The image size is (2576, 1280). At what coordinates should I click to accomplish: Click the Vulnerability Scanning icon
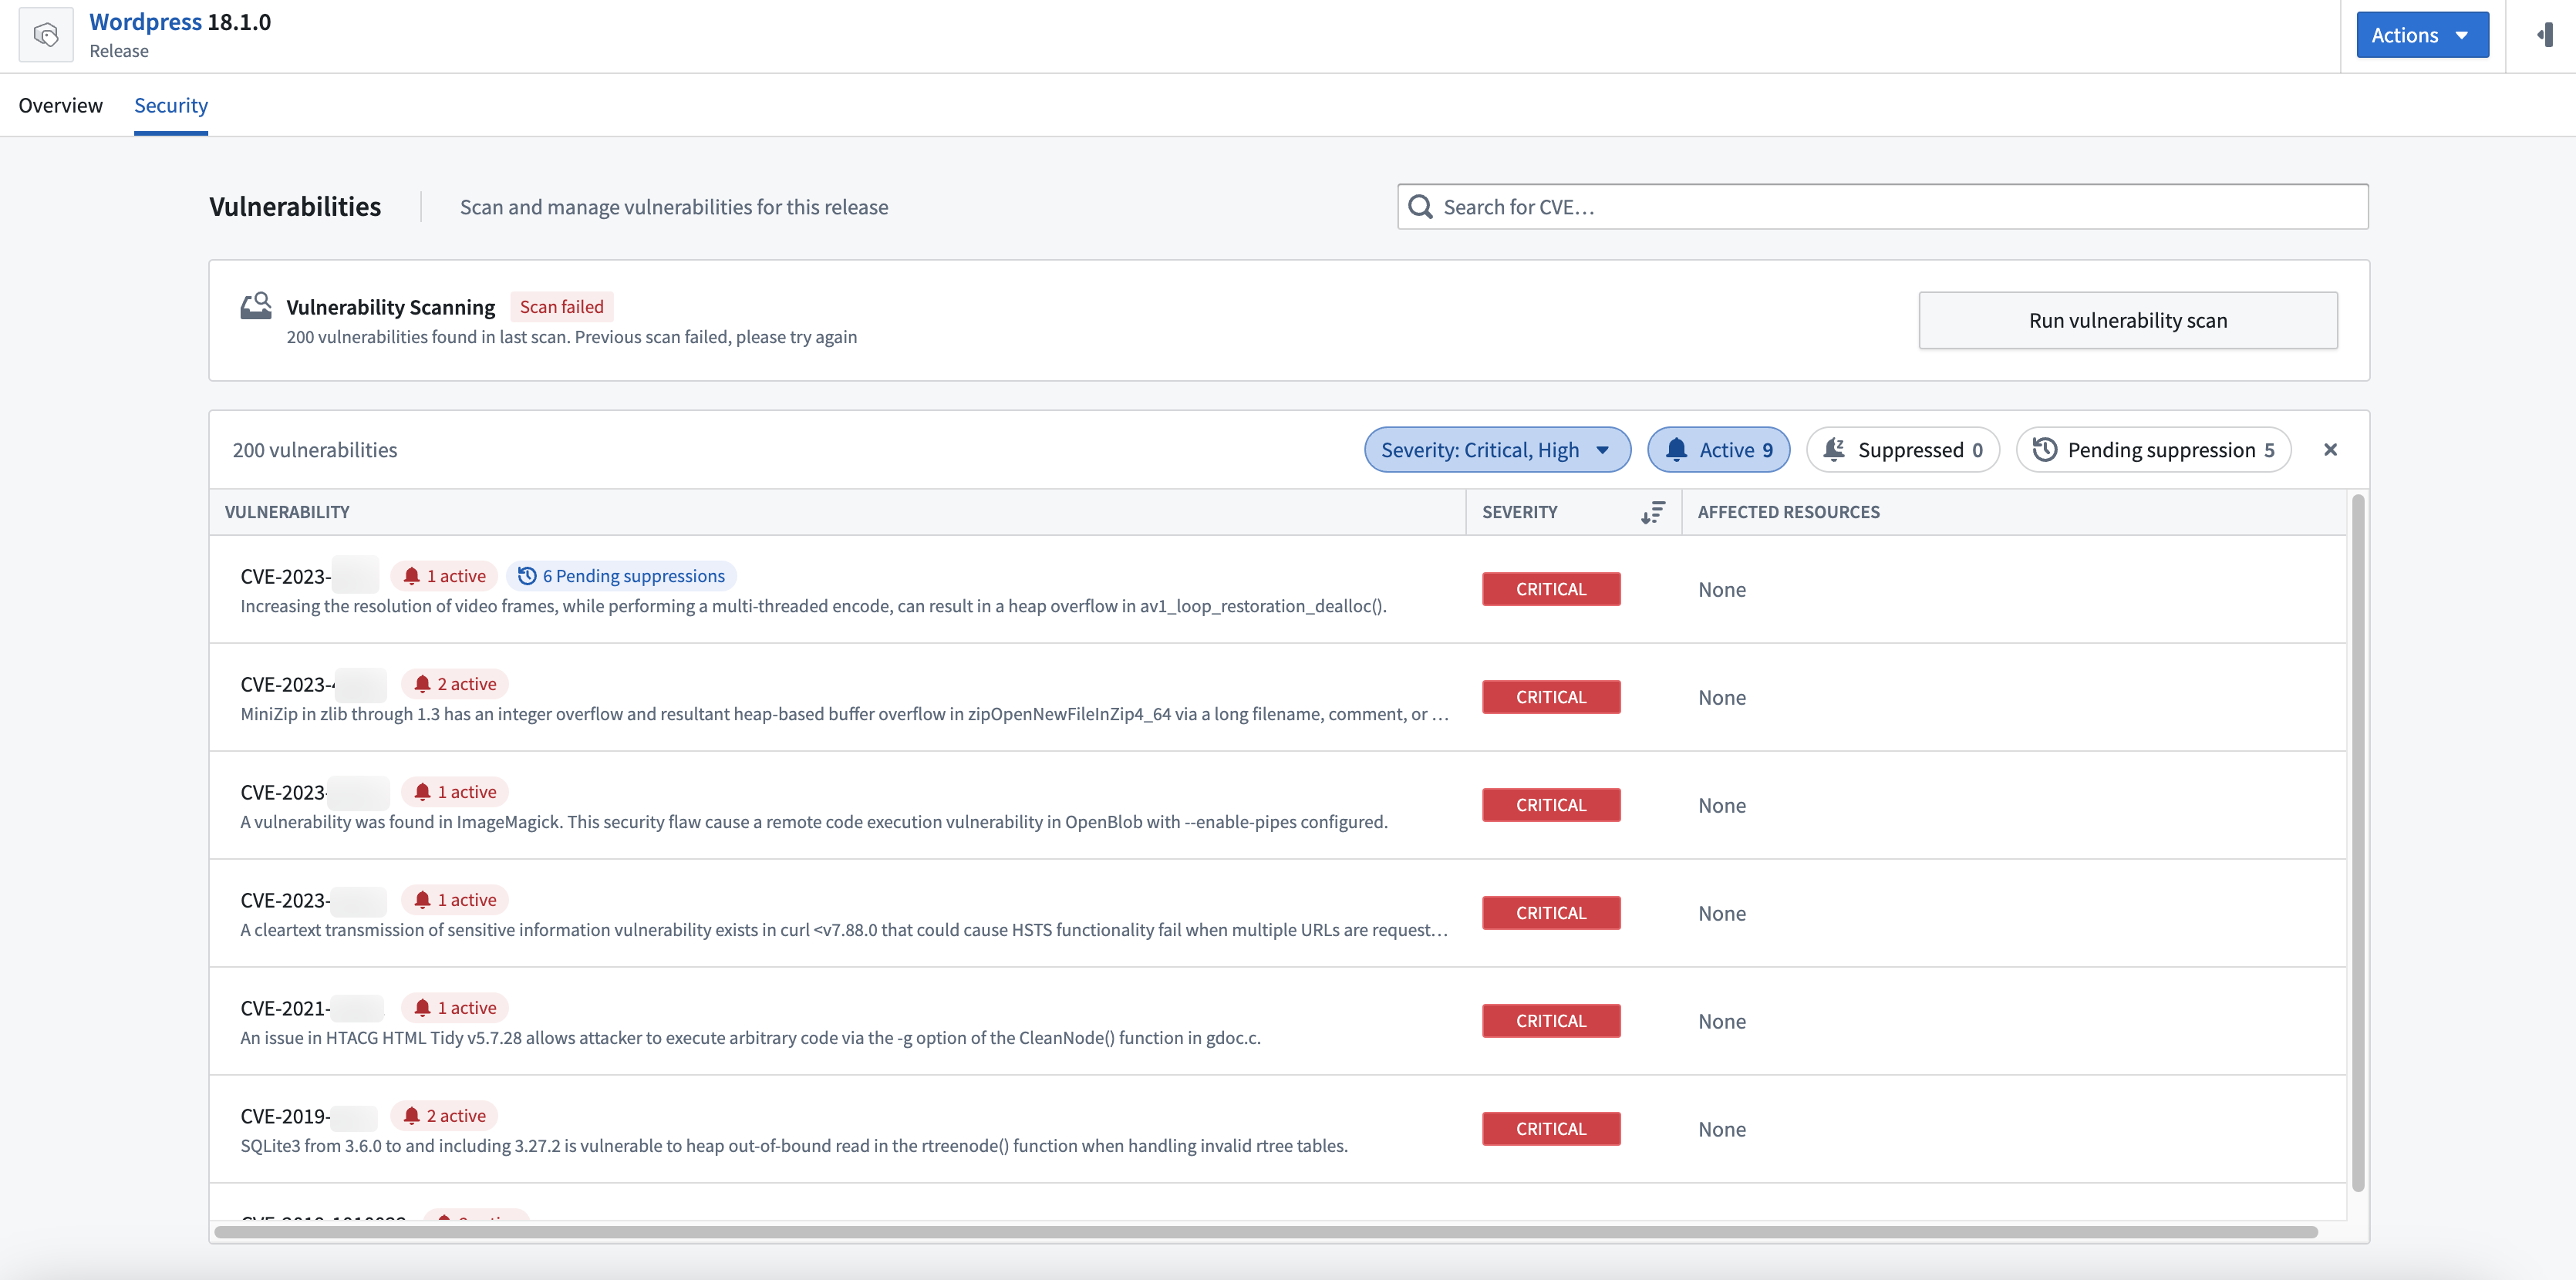(x=256, y=305)
